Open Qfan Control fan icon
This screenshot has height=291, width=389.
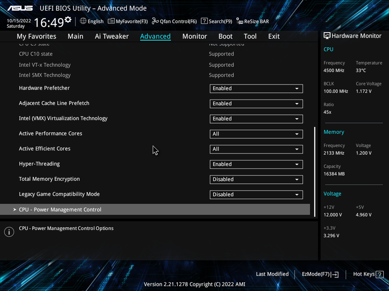(155, 21)
